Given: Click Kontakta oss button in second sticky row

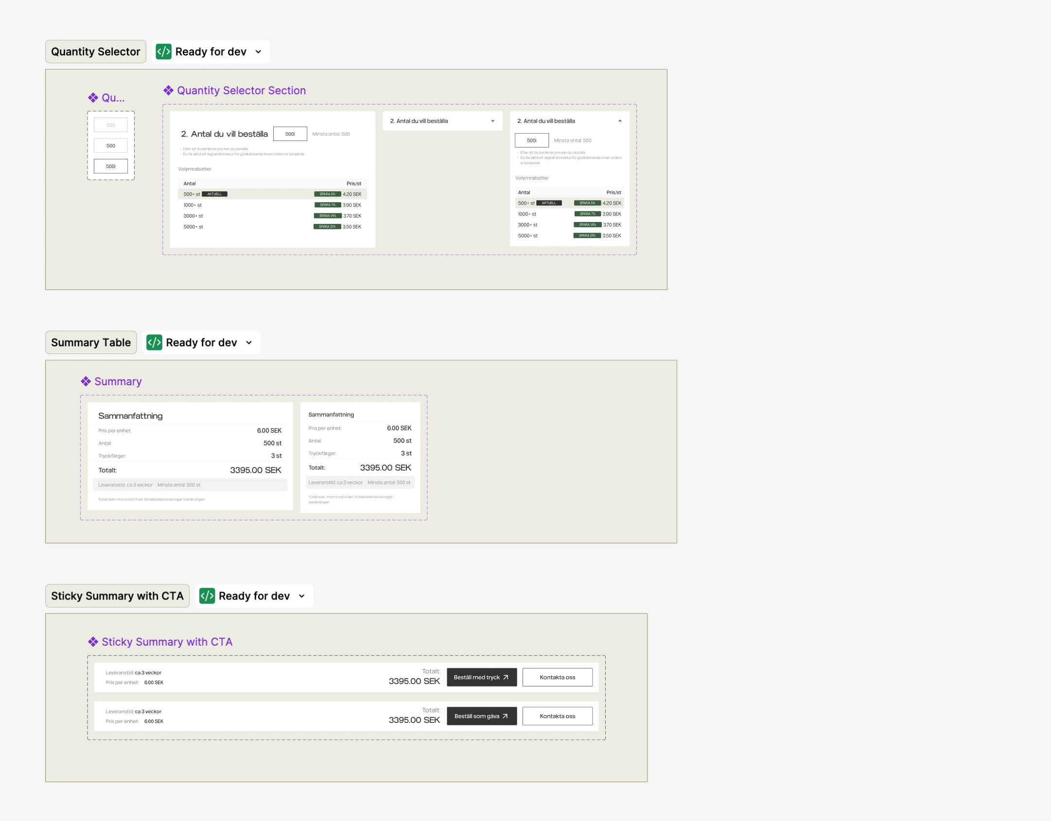Looking at the screenshot, I should [x=557, y=716].
